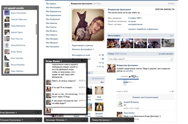Open Мои Сообщения in the menu

point(53,19)
